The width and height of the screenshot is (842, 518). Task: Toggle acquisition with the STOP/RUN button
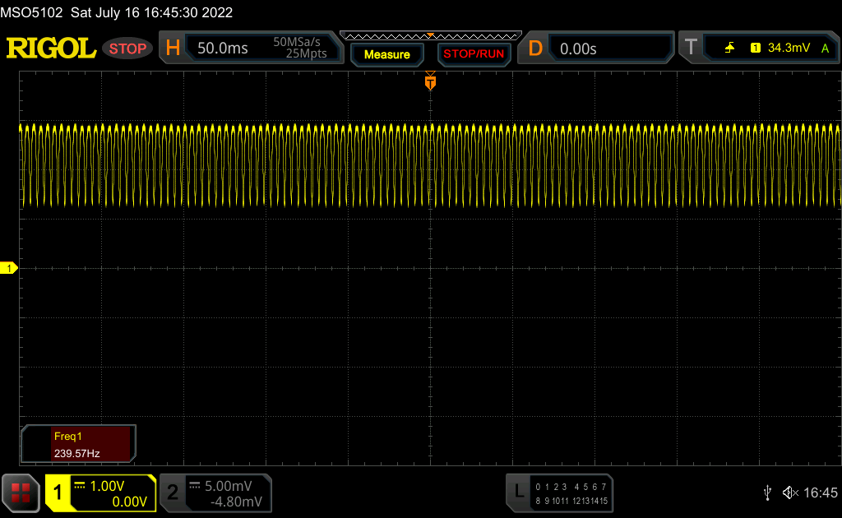coord(473,54)
